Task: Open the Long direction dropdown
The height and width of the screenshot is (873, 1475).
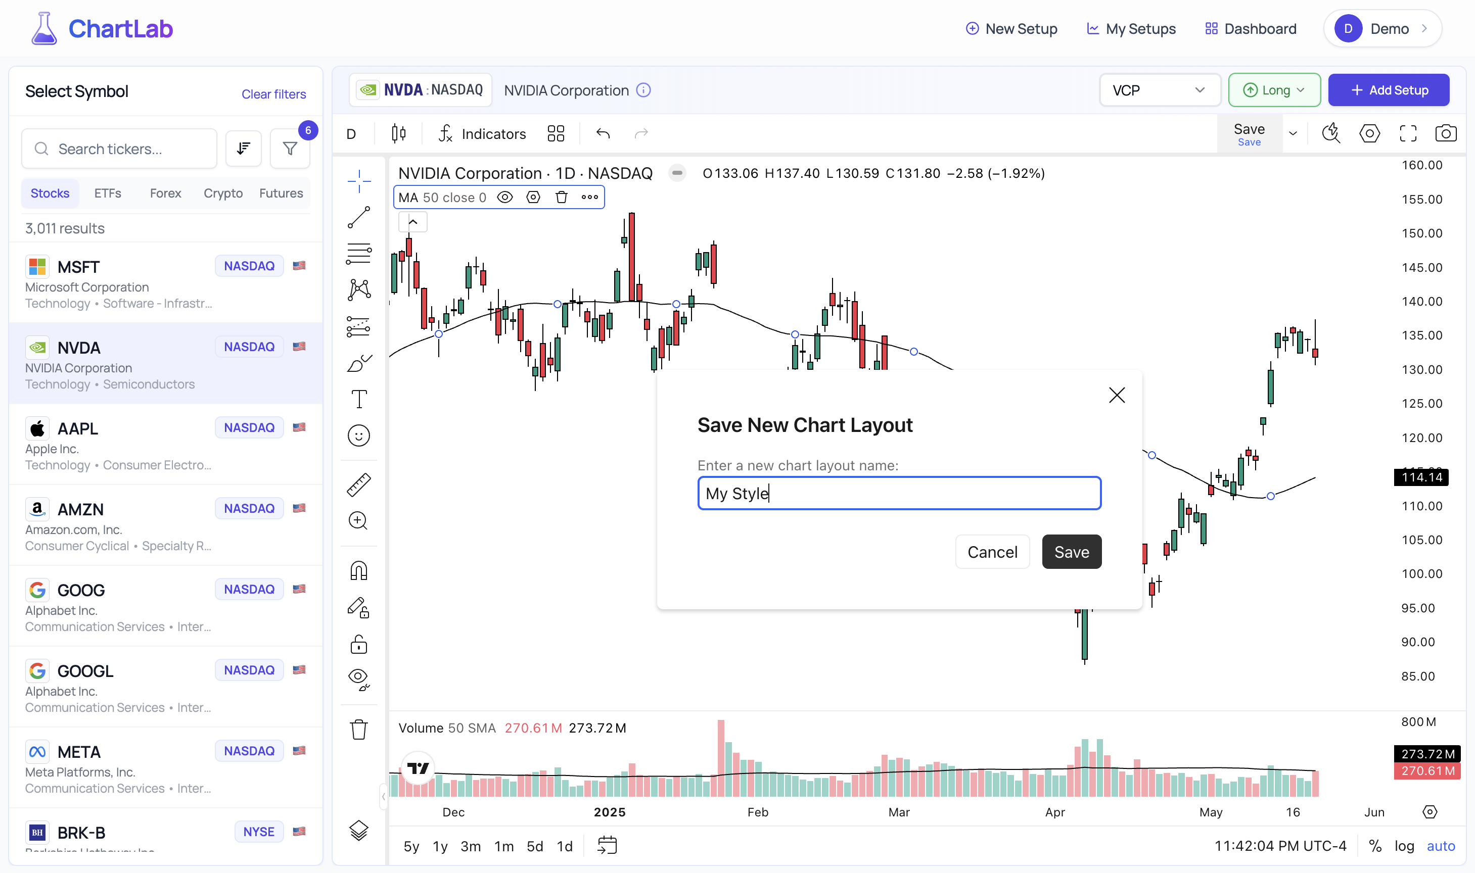Action: [1274, 90]
